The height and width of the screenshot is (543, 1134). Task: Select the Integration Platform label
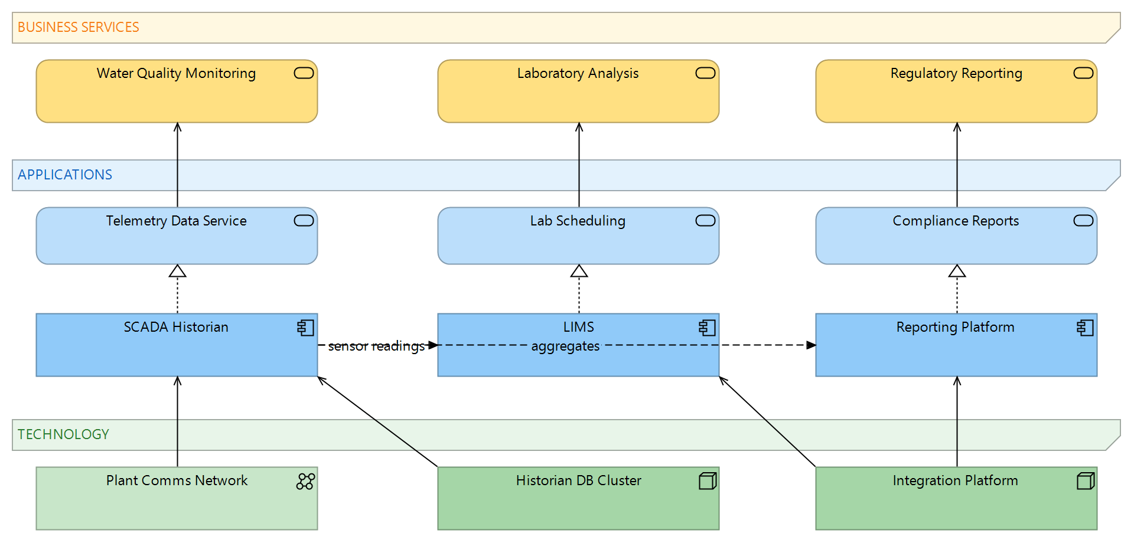[955, 481]
